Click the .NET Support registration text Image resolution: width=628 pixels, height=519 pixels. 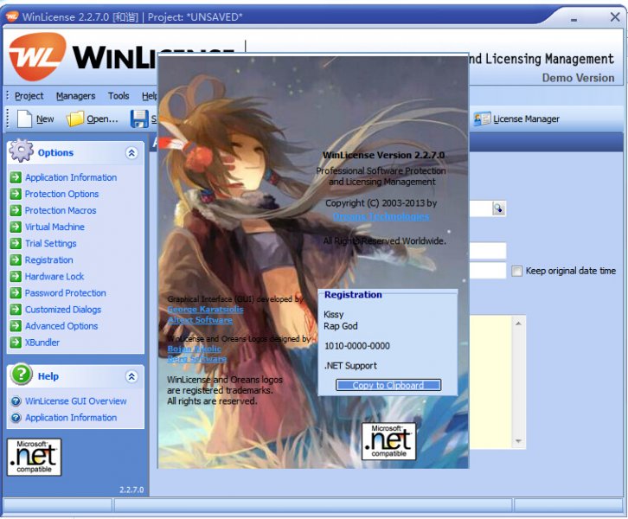coord(350,366)
